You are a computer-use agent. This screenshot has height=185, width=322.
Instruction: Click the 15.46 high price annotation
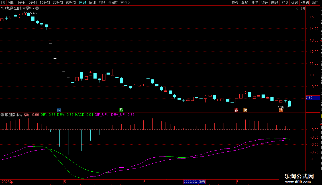coord(32,13)
